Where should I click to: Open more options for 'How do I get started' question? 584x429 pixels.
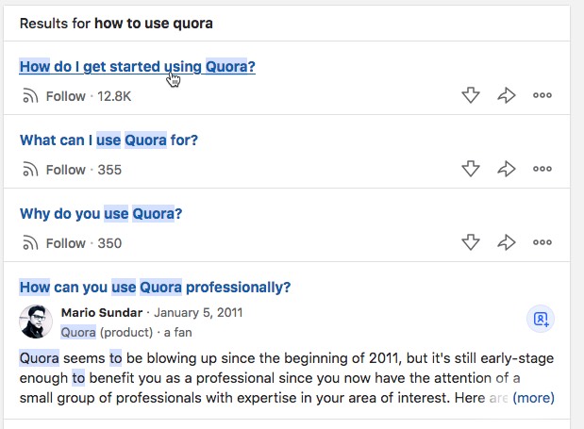point(542,95)
